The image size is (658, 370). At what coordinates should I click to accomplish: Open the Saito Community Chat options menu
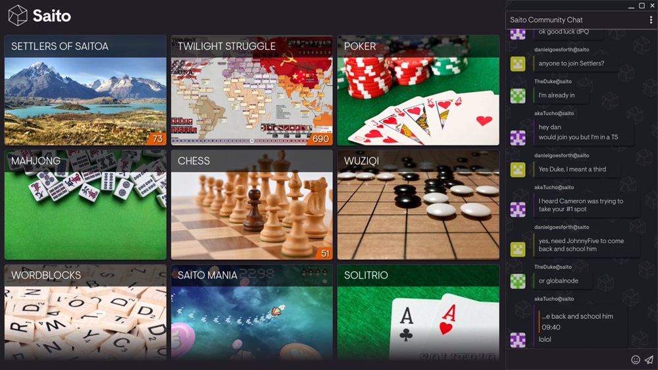pos(651,20)
